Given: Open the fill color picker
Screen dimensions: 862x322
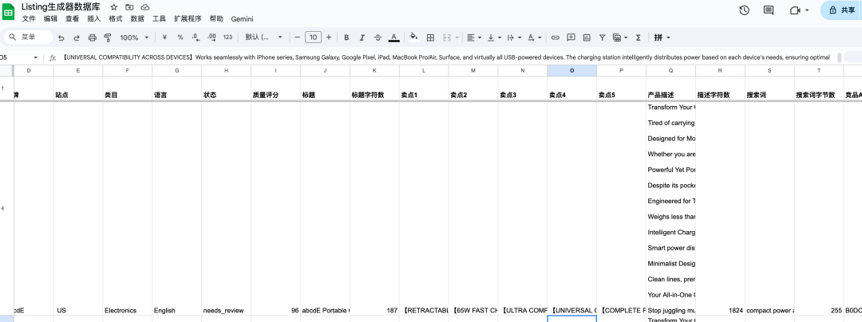Looking at the screenshot, I should click(413, 37).
